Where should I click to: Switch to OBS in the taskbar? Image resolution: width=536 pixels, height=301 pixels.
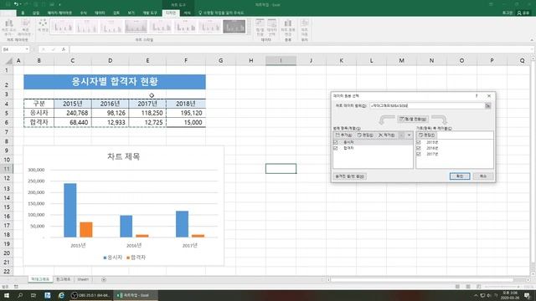click(x=90, y=295)
